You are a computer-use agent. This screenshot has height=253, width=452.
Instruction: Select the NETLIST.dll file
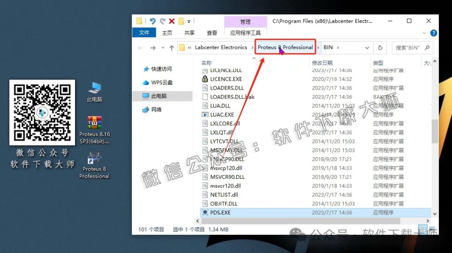tap(224, 195)
